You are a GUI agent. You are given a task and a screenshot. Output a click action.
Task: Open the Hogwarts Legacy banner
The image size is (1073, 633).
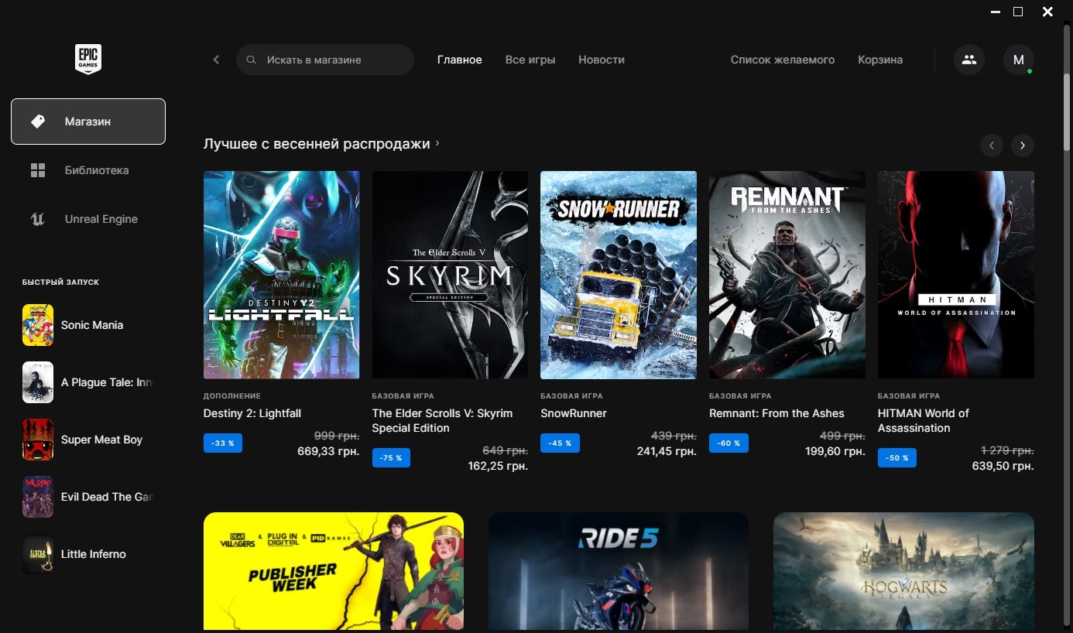point(903,571)
